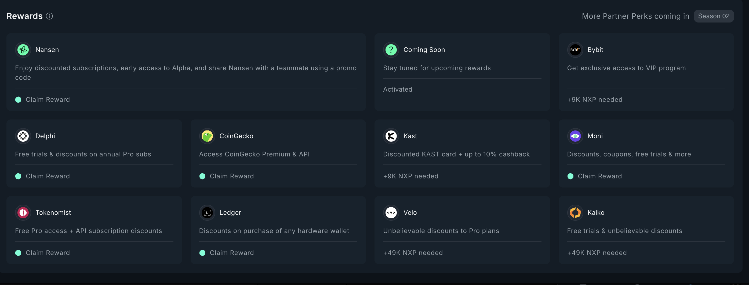
Task: Click 'Access CoinGecko Premium & API' description
Action: [x=254, y=154]
